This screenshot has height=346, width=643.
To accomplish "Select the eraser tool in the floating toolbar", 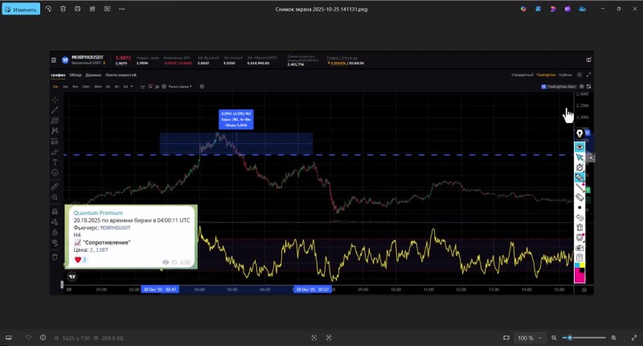I will pos(580,196).
